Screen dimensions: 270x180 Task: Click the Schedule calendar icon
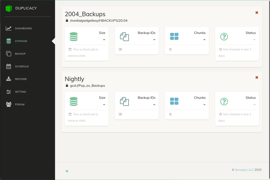(8, 66)
